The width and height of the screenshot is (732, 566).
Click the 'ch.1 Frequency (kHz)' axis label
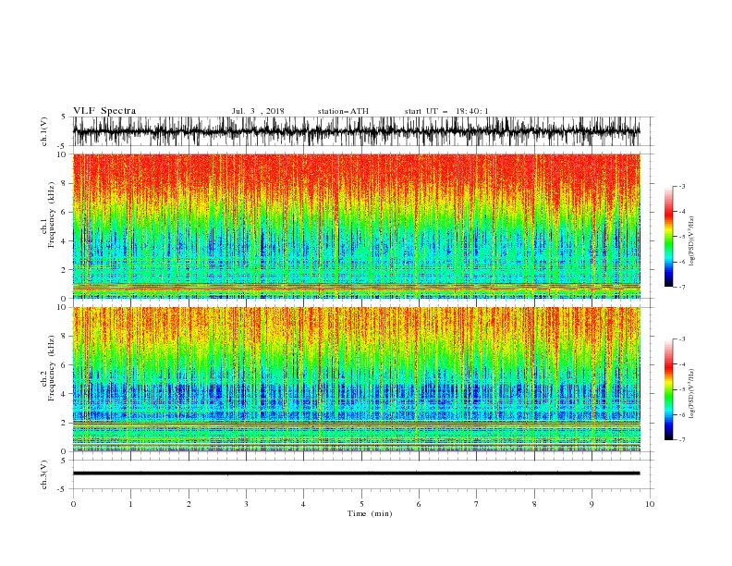pos(48,215)
